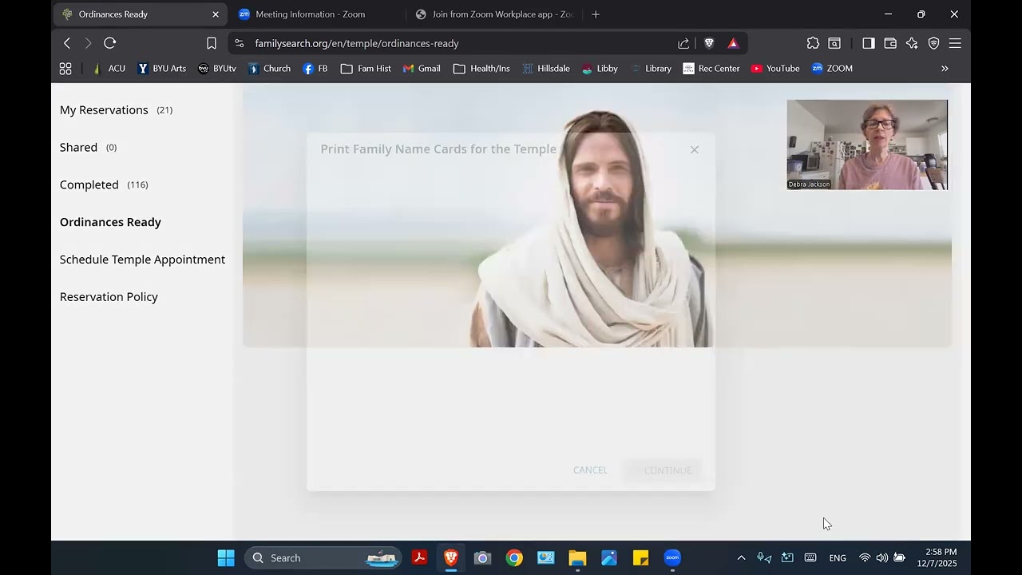Screen dimensions: 1022x575
Task: Open Camera app from taskbar
Action: click(x=482, y=558)
